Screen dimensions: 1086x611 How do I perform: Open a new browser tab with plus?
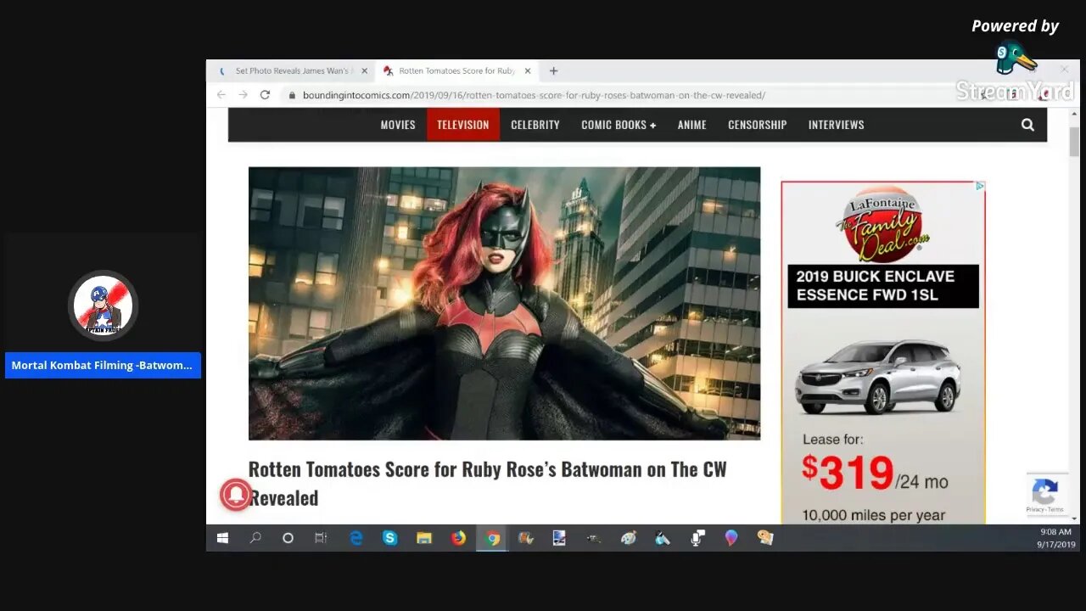[x=553, y=71]
